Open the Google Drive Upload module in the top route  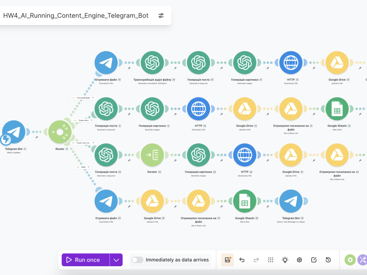point(337,63)
